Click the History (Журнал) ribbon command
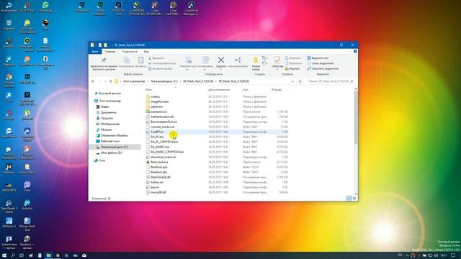 tap(292, 68)
